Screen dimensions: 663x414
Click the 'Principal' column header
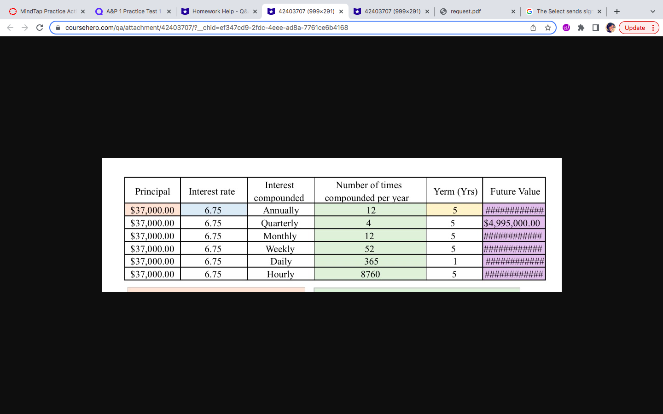(x=152, y=190)
